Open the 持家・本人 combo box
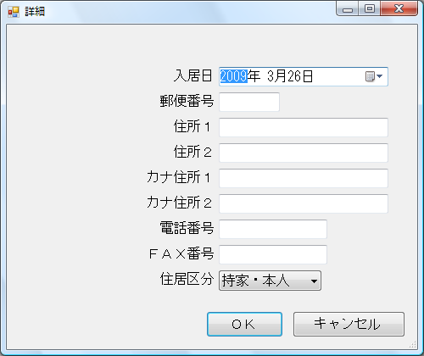Screen dimensions: 424x356 (270, 281)
